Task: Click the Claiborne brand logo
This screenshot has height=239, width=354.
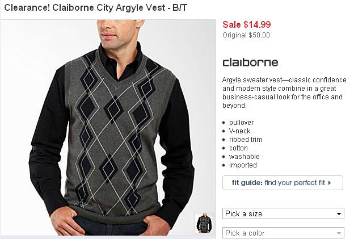Action: tap(250, 62)
